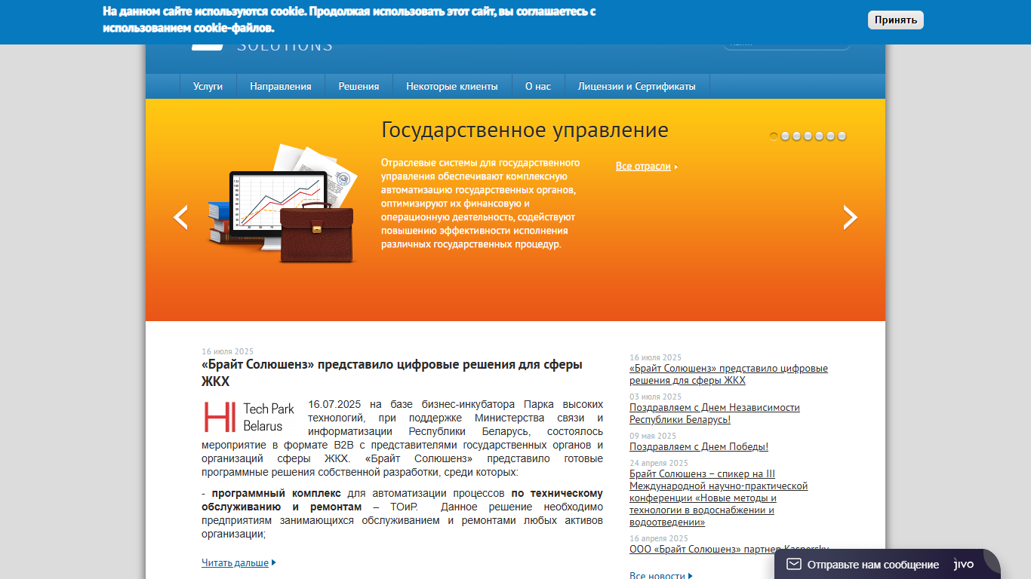Select the first (active) slide indicator dot
Screen dimensions: 1031x579
click(x=774, y=136)
